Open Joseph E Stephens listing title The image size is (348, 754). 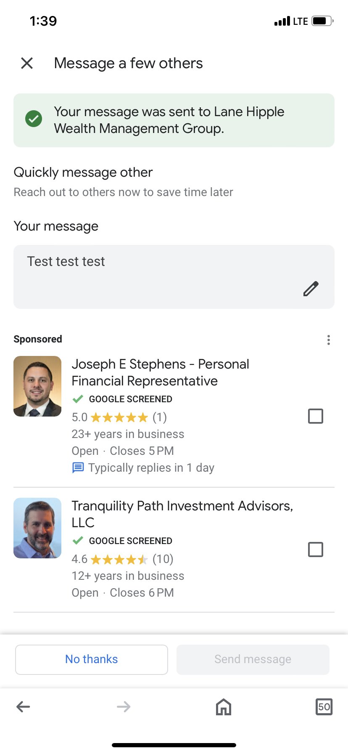pos(160,372)
